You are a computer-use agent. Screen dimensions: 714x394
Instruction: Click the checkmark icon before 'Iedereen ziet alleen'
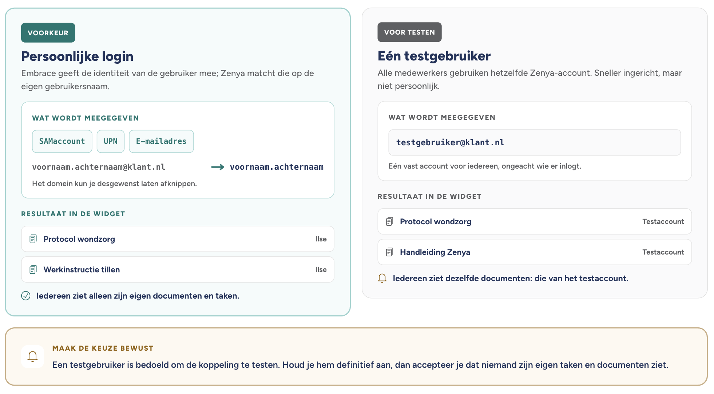(26, 296)
